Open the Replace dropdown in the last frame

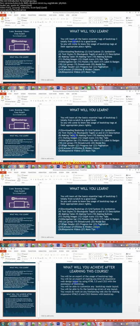pyautogui.click(x=130, y=256)
